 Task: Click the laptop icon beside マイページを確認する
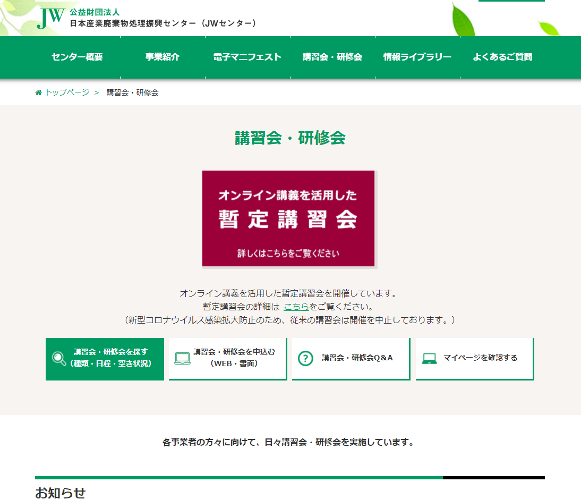pos(429,359)
